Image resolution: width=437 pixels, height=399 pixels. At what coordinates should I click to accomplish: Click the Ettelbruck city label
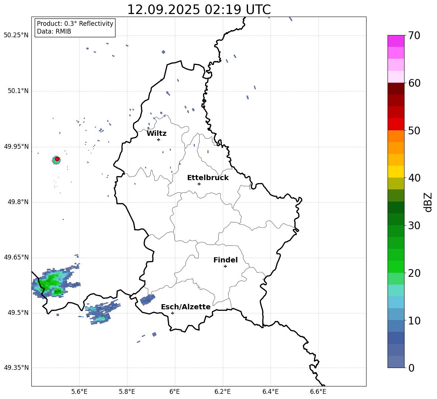[208, 178]
